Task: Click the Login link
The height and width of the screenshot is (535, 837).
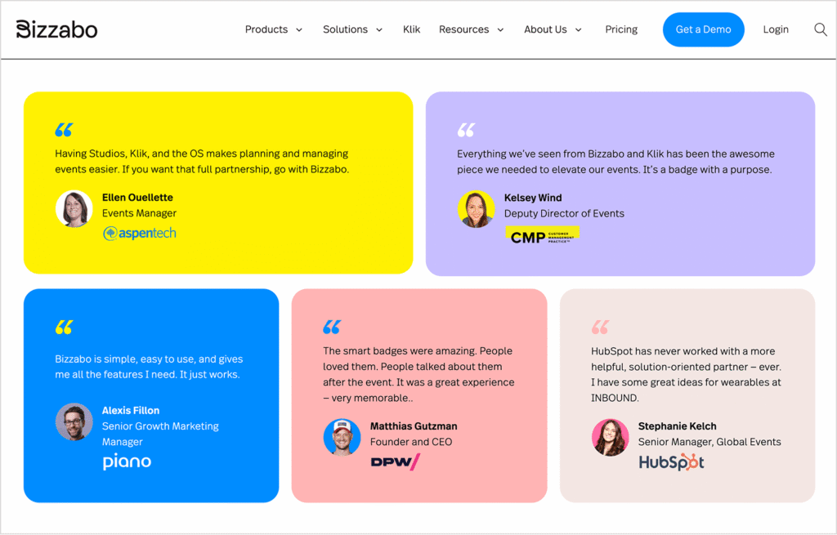Action: pyautogui.click(x=775, y=29)
